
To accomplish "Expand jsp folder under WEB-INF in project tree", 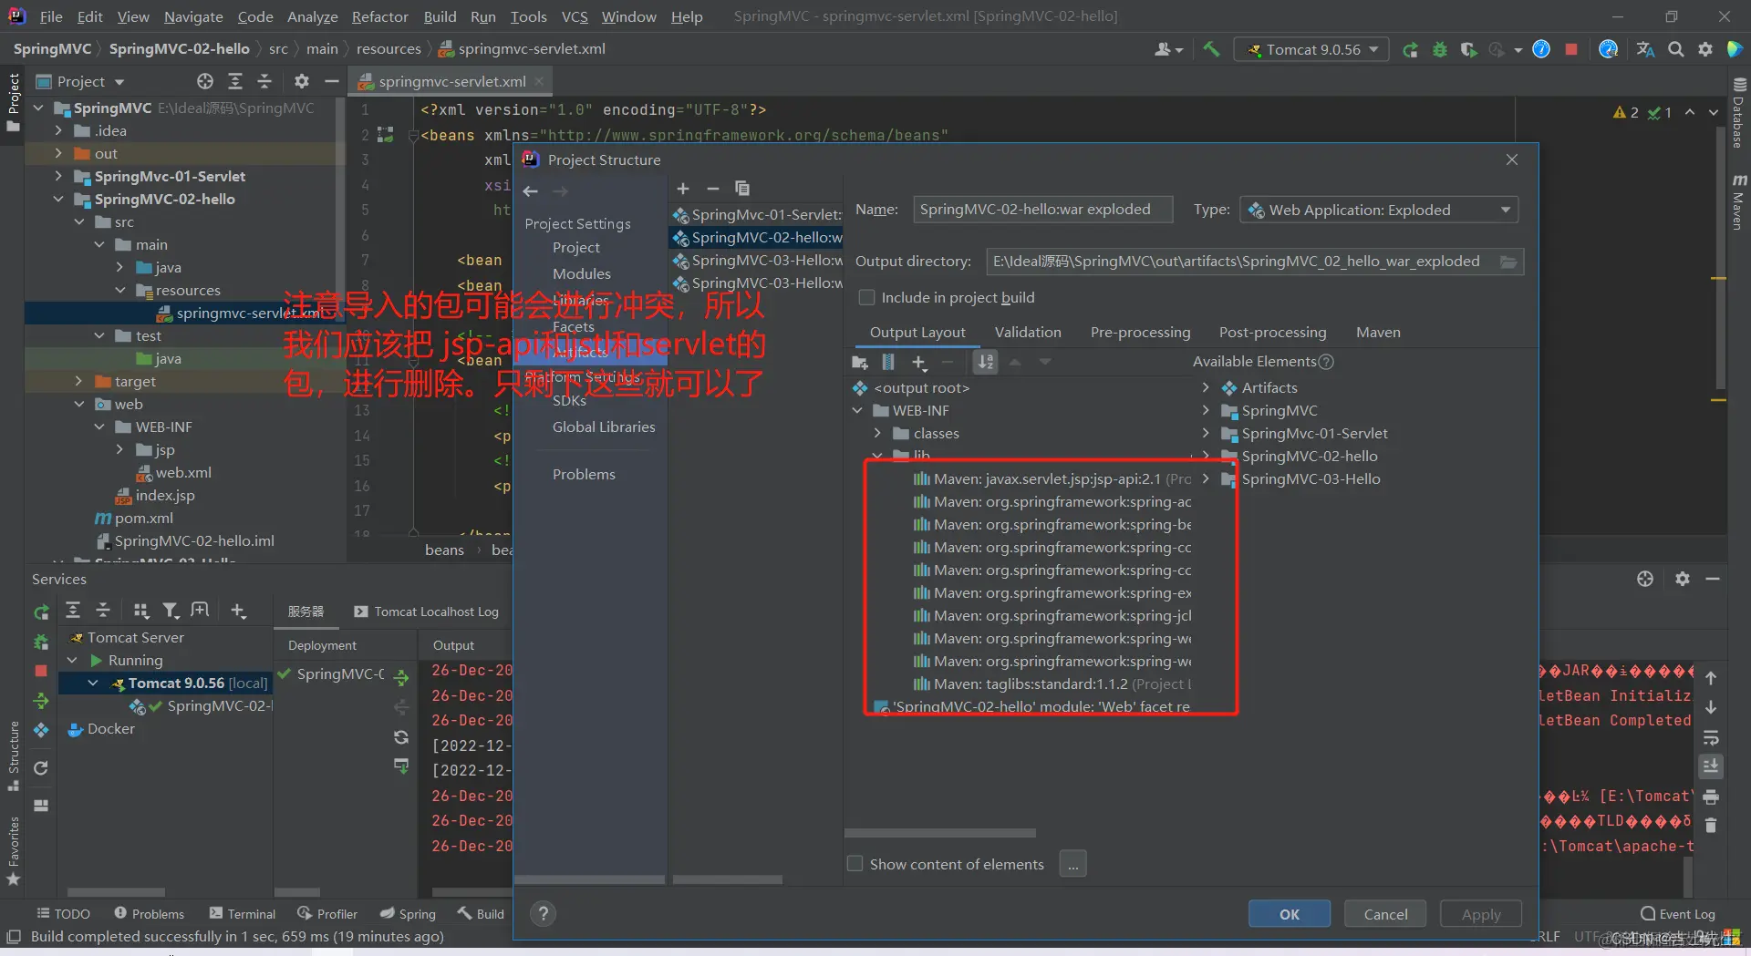I will [x=119, y=449].
